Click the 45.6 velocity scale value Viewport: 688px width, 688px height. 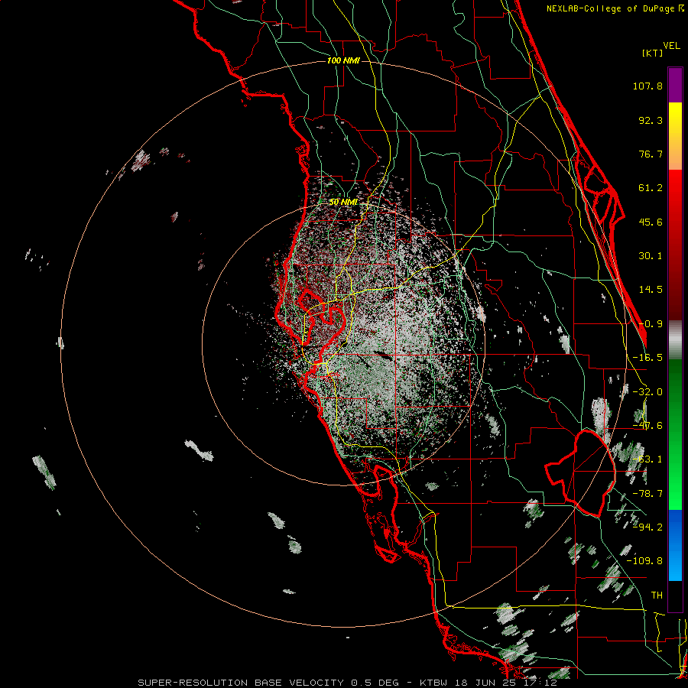[651, 222]
